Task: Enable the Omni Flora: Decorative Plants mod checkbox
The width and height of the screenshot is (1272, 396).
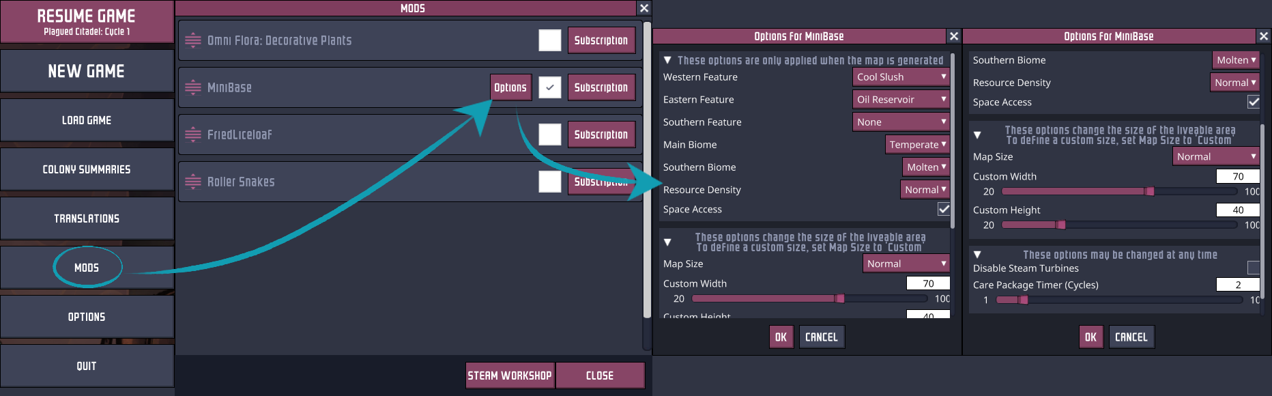Action: coord(549,40)
